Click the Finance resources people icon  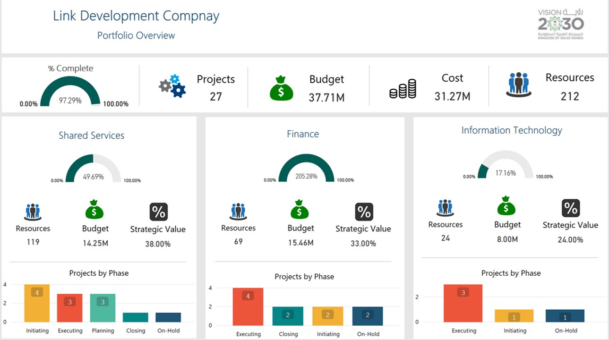[238, 211]
